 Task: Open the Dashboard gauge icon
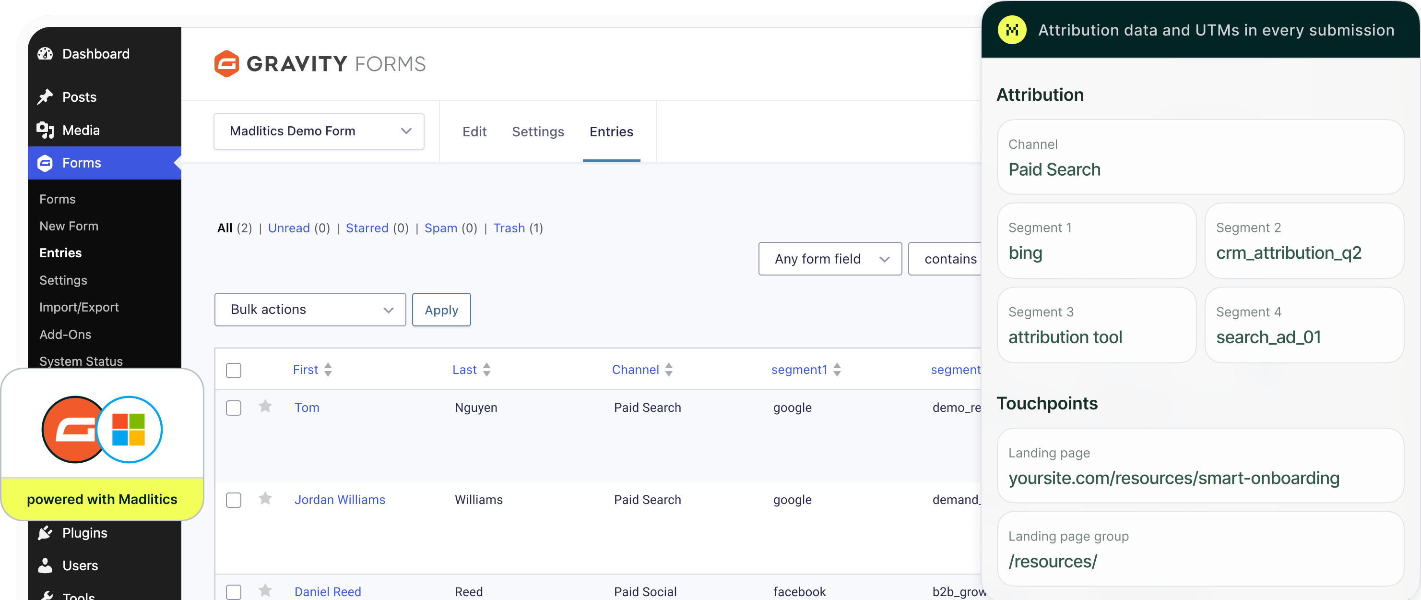45,54
